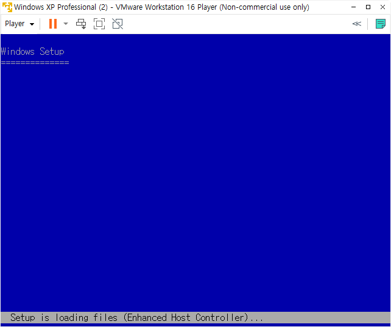The height and width of the screenshot is (327, 391).
Task: Enter full screen mode
Action: (99, 24)
